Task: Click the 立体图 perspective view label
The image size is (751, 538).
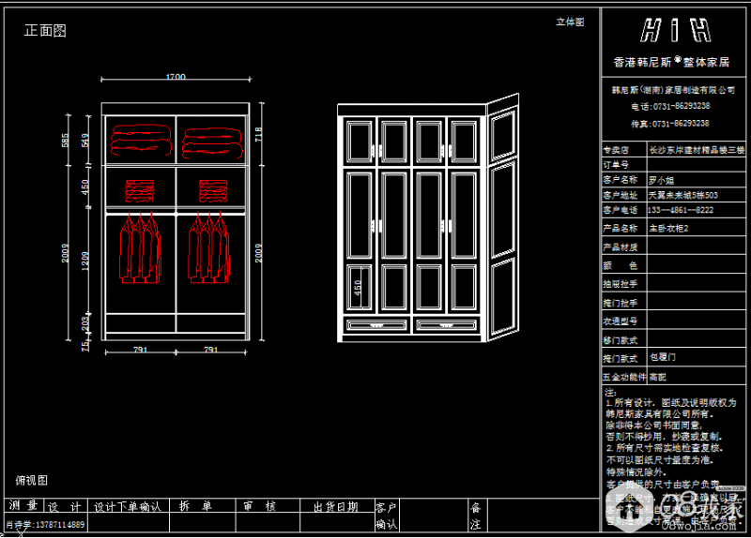Action: (x=570, y=22)
